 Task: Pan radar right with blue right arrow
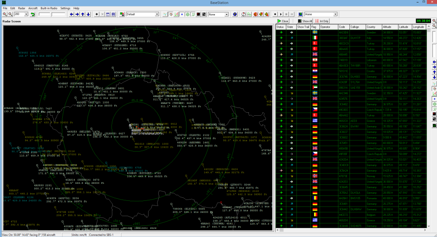(x=77, y=14)
